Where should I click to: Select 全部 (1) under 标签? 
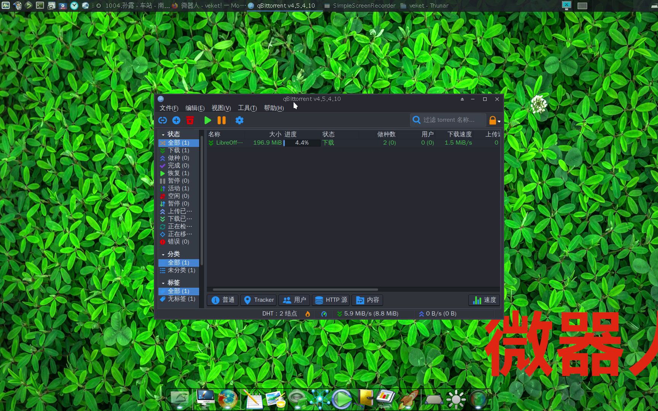tap(179, 291)
